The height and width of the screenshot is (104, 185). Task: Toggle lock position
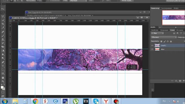click(x=168, y=41)
